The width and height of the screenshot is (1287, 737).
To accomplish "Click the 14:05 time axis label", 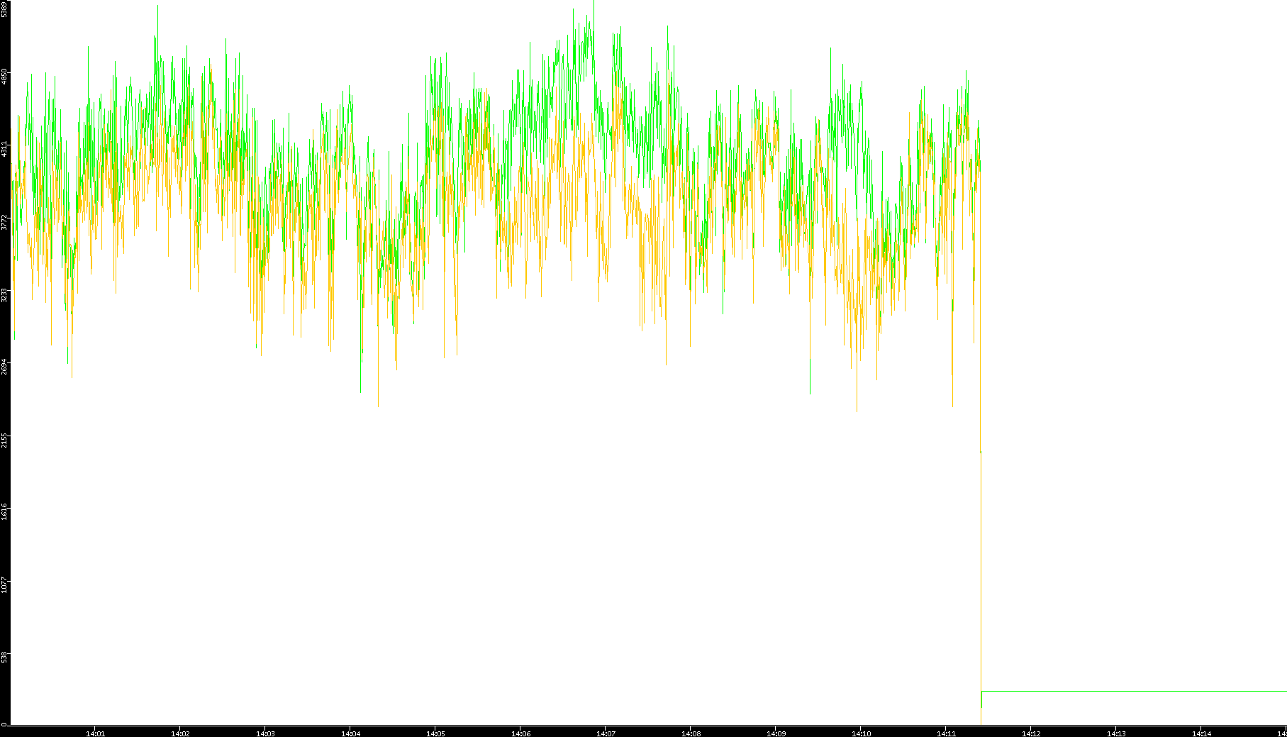I will (x=435, y=733).
